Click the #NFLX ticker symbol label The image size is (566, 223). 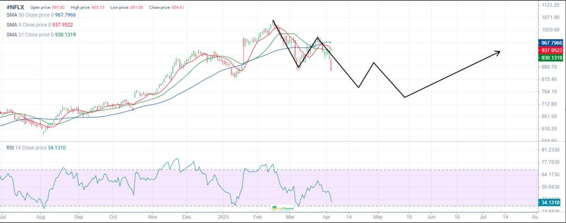(15, 7)
